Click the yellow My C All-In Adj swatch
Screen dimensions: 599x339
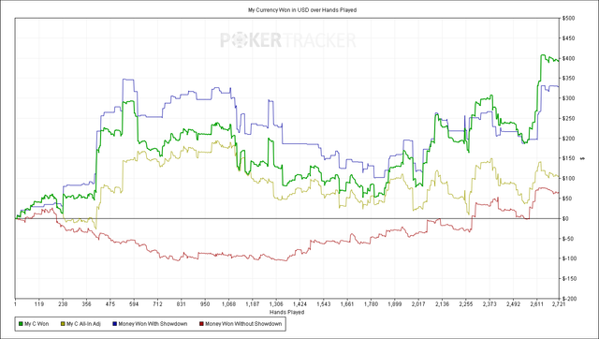click(x=63, y=324)
